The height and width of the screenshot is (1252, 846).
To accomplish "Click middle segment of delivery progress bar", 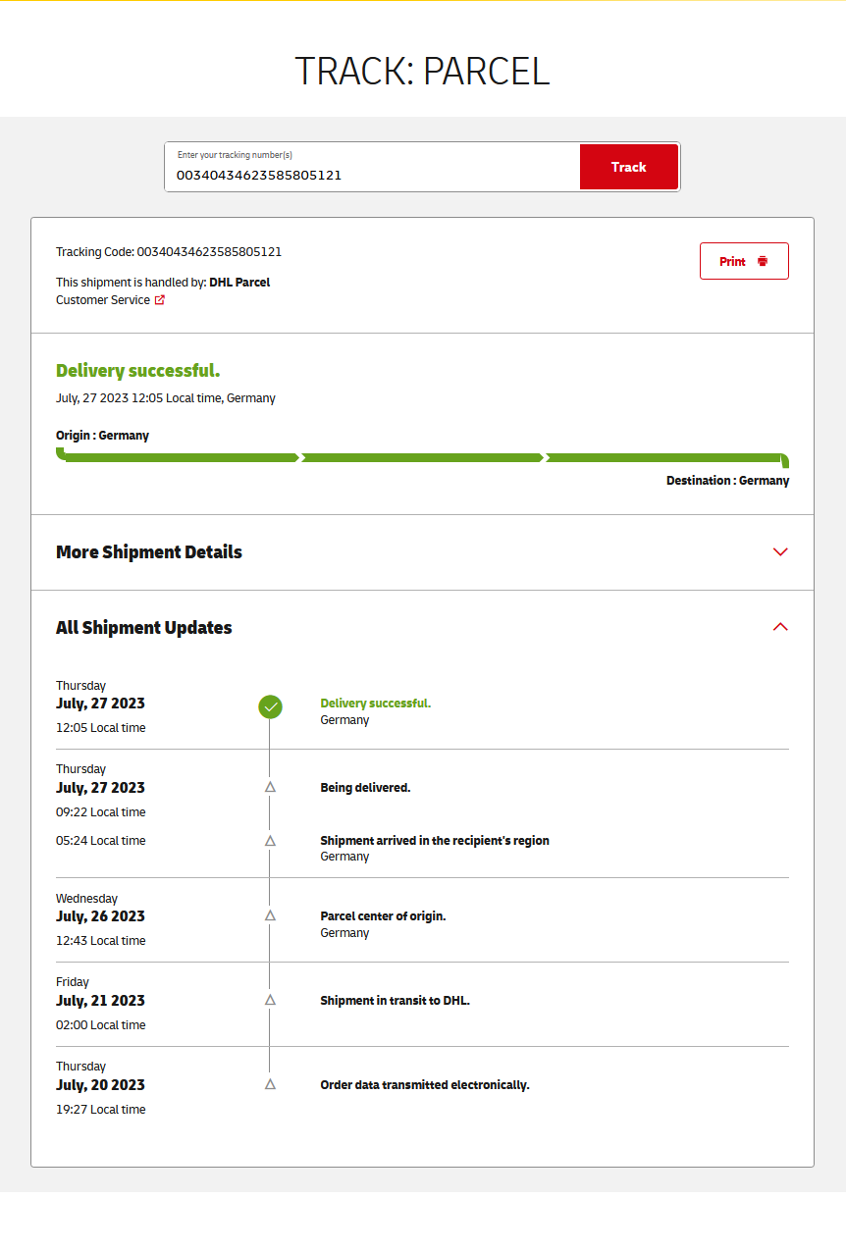I will tap(422, 457).
